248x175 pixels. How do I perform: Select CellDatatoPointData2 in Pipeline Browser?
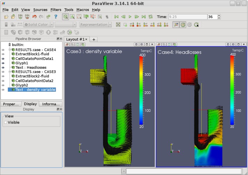coord(34,81)
